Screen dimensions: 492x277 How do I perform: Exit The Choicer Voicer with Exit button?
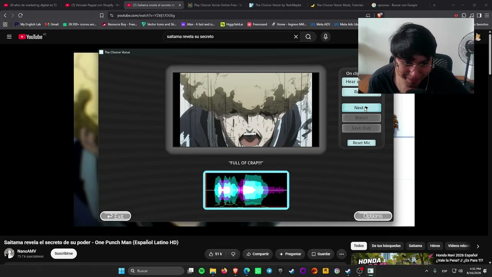coord(115,216)
